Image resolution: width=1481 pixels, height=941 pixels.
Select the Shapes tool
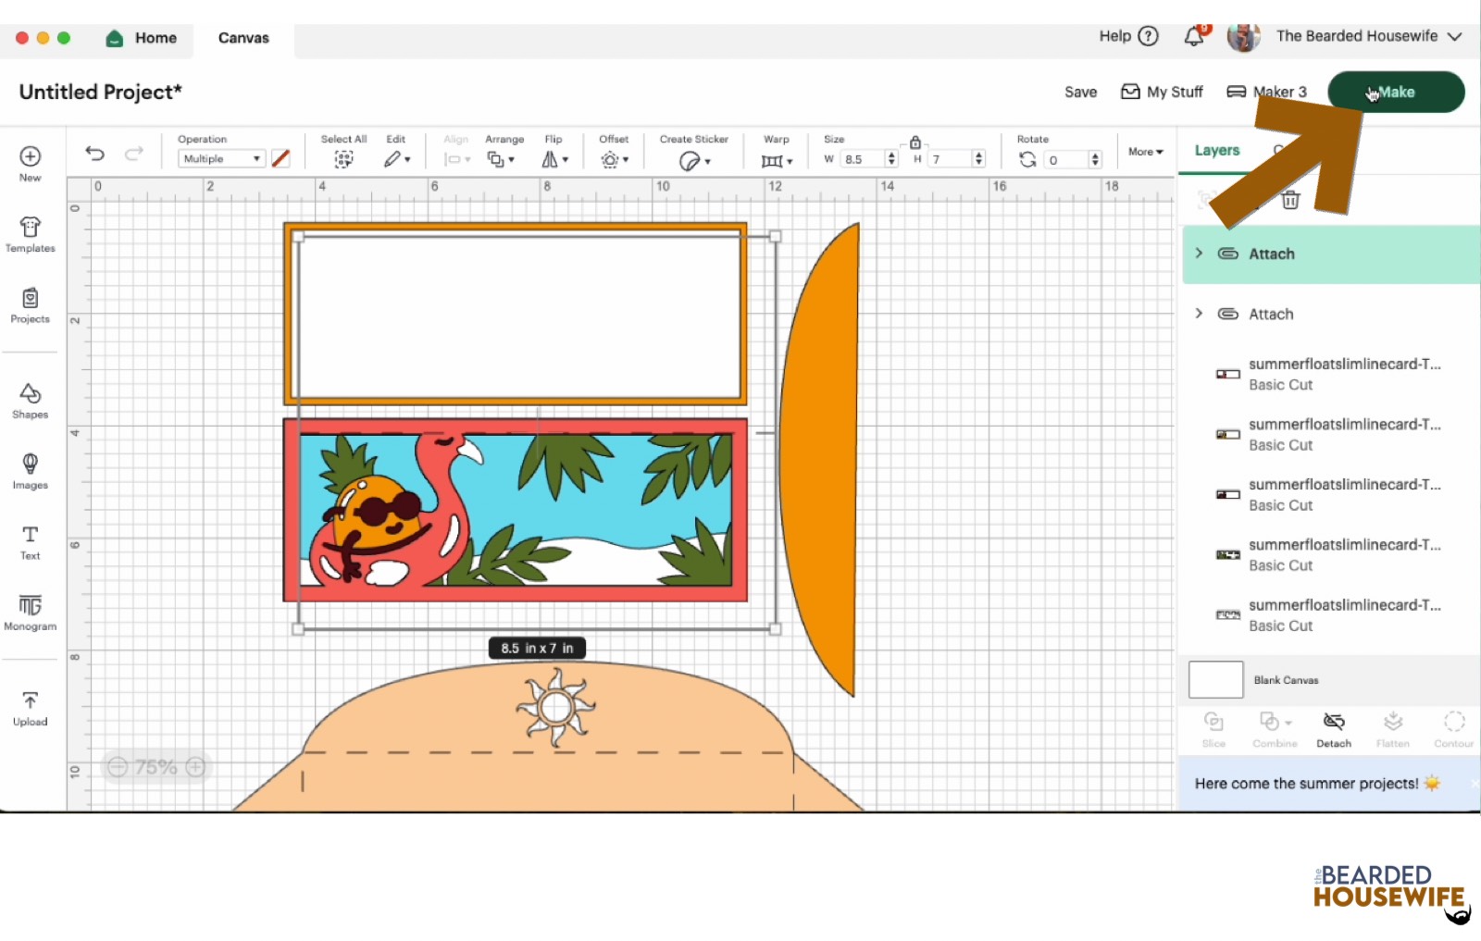point(30,400)
